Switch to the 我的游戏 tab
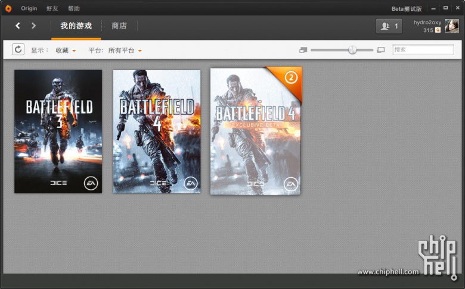 coord(76,26)
